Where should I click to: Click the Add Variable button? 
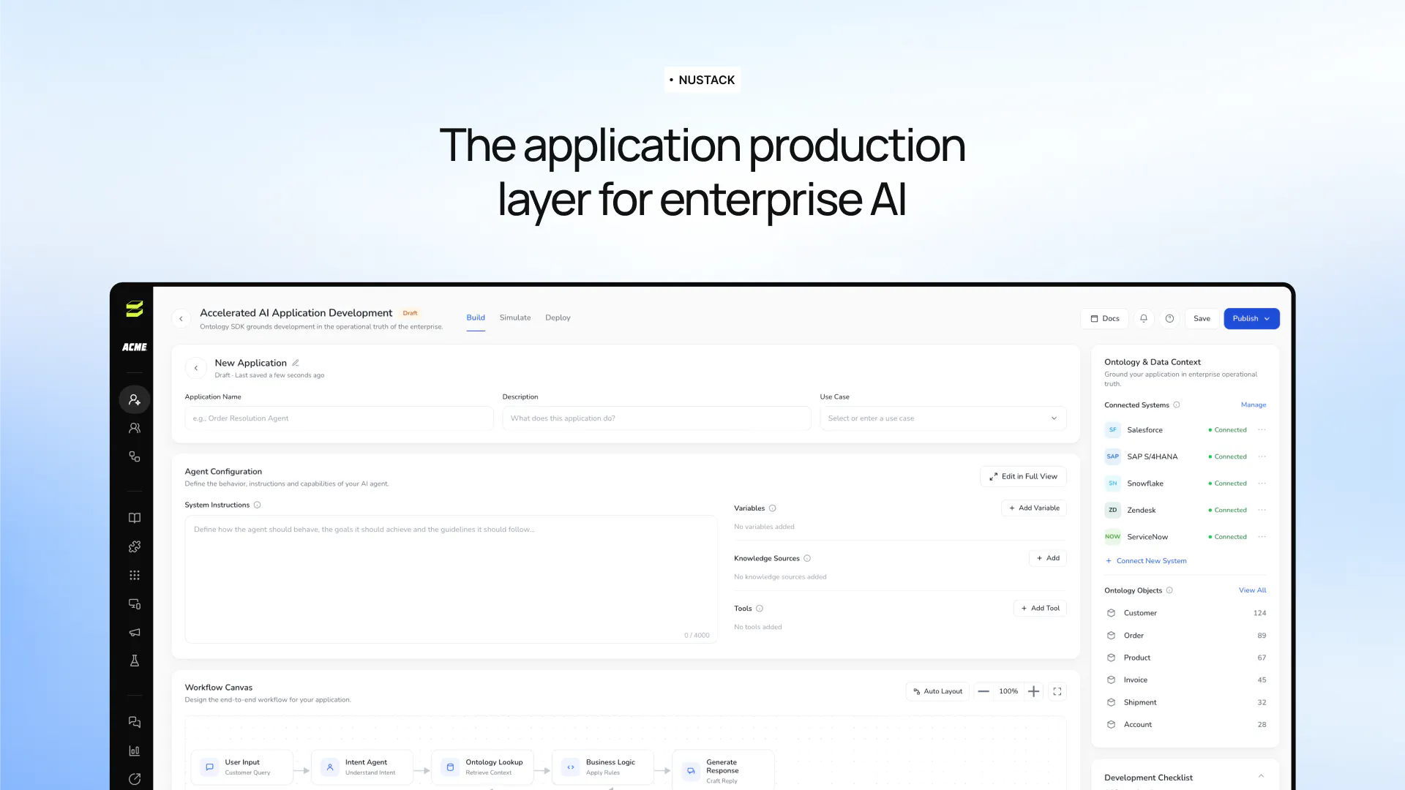1033,508
